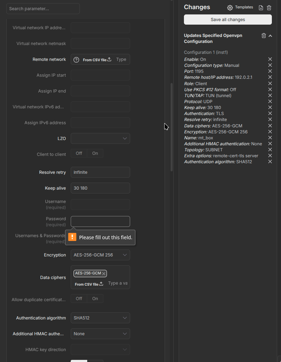Image resolution: width=281 pixels, height=362 pixels.
Task: Set Client to client to On
Action: click(x=95, y=153)
